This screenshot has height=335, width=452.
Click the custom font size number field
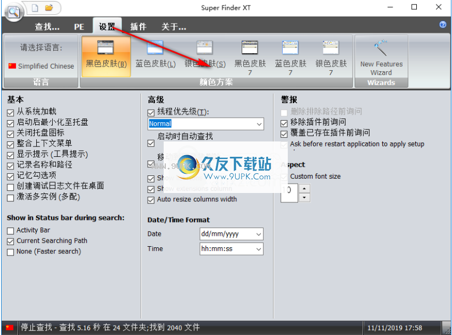[289, 193]
